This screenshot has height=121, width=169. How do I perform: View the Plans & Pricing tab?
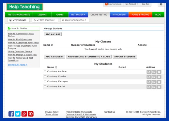click(x=140, y=15)
